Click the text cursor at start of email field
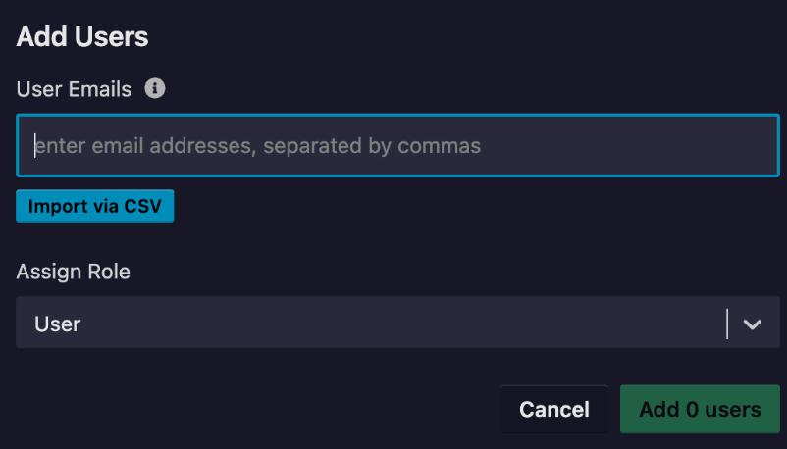 point(35,146)
